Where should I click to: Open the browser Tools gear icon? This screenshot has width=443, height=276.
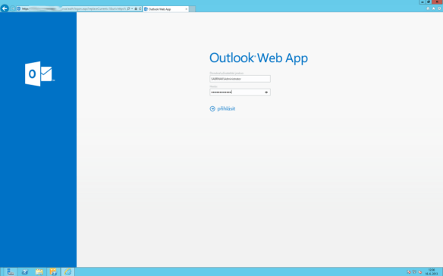(439, 8)
